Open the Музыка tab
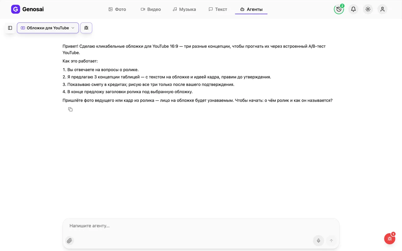This screenshot has height=251, width=402. pos(184,9)
